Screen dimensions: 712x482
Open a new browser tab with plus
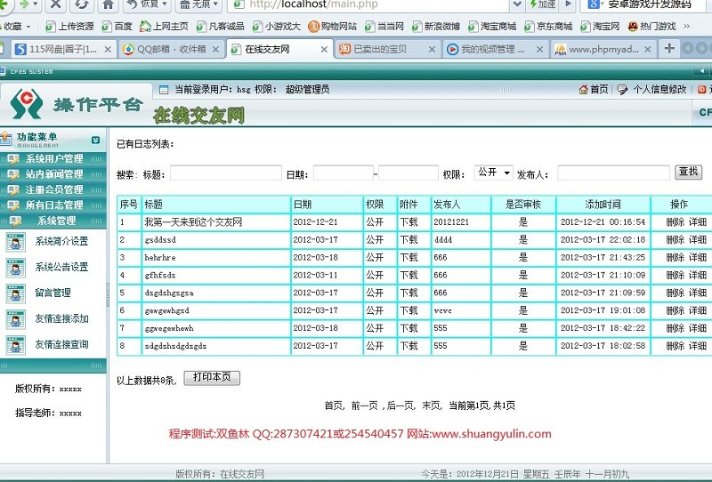pyautogui.click(x=669, y=48)
